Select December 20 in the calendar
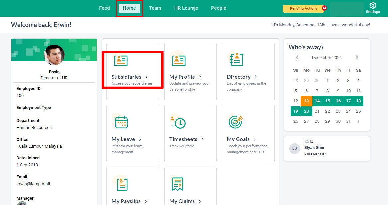 coord(306,111)
